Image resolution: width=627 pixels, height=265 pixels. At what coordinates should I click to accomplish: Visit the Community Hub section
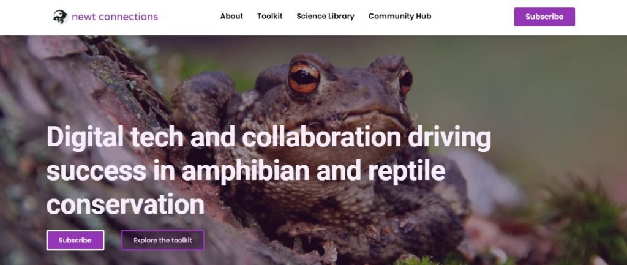[400, 17]
